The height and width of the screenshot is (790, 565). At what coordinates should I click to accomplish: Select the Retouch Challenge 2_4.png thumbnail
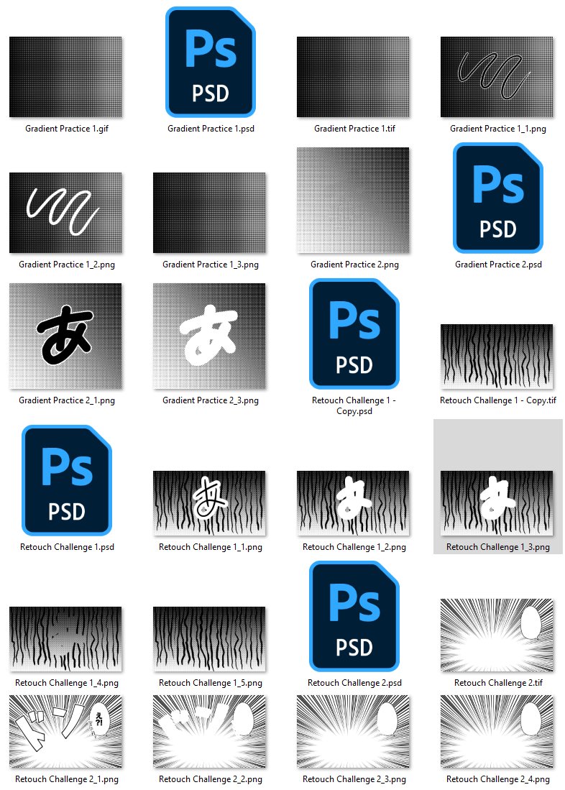(x=497, y=732)
